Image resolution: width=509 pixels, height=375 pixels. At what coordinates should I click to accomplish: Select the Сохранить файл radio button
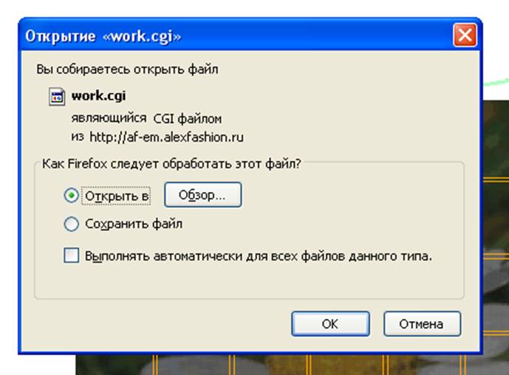click(71, 224)
